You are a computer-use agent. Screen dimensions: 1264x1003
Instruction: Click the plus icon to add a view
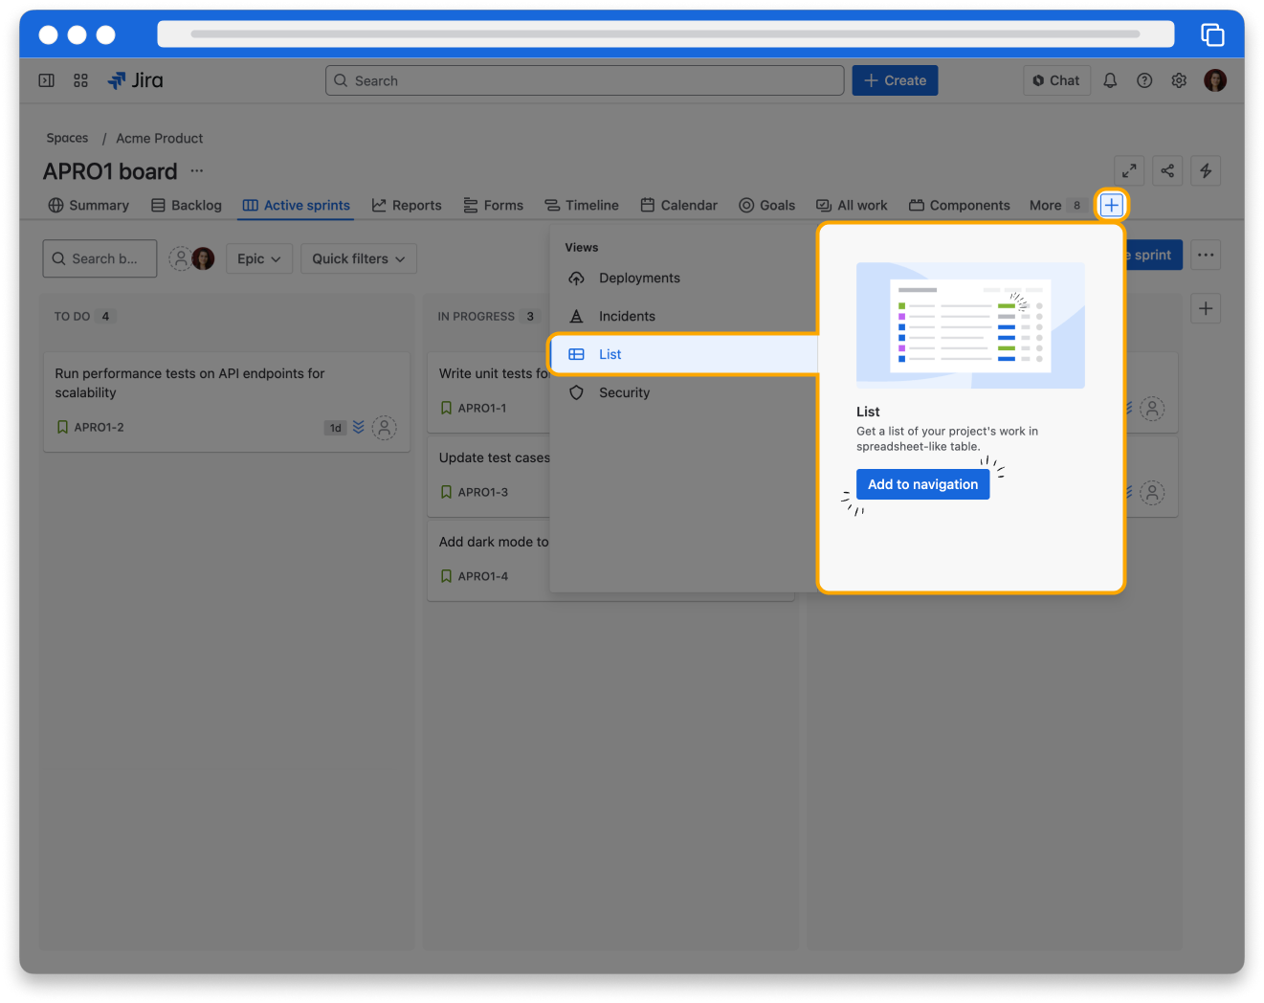[x=1111, y=205]
